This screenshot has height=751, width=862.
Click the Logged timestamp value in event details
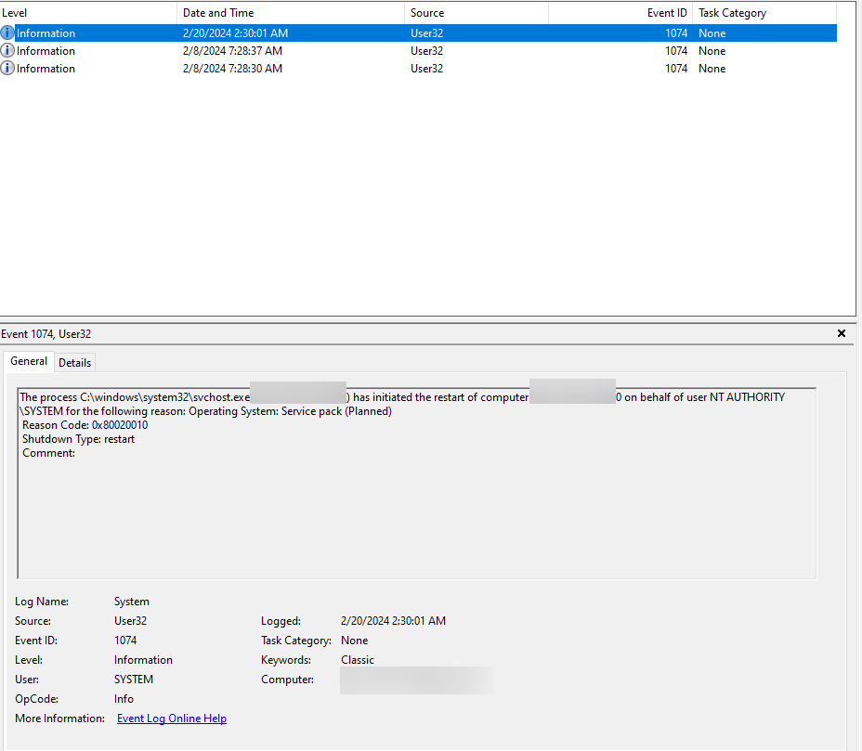(393, 620)
